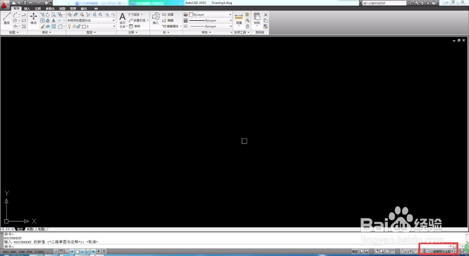
Task: Click the New file icon in quick access toolbar
Action: (14, 3)
